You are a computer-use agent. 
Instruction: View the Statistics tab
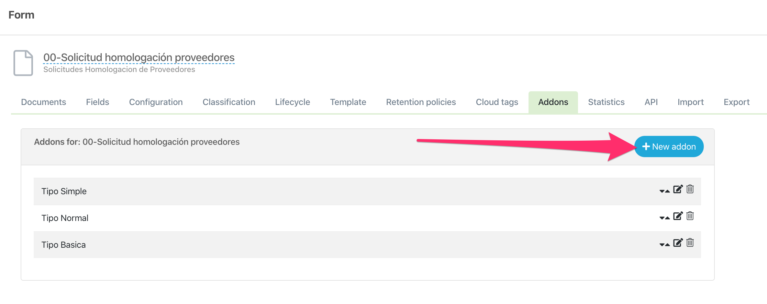(606, 102)
